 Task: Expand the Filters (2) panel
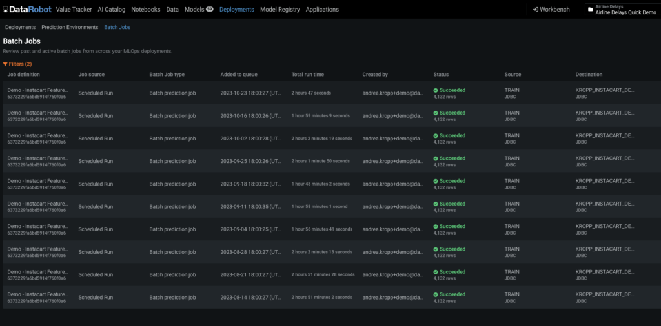point(17,64)
